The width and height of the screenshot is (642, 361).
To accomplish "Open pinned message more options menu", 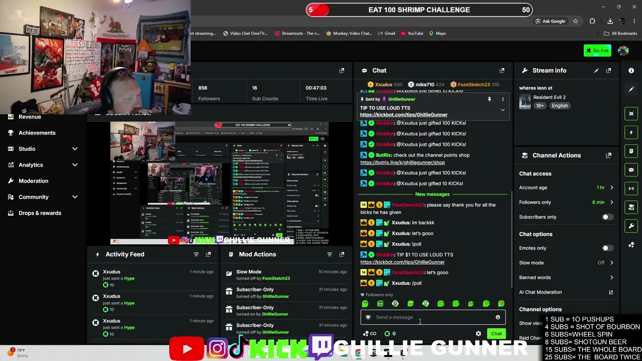I will point(503,99).
